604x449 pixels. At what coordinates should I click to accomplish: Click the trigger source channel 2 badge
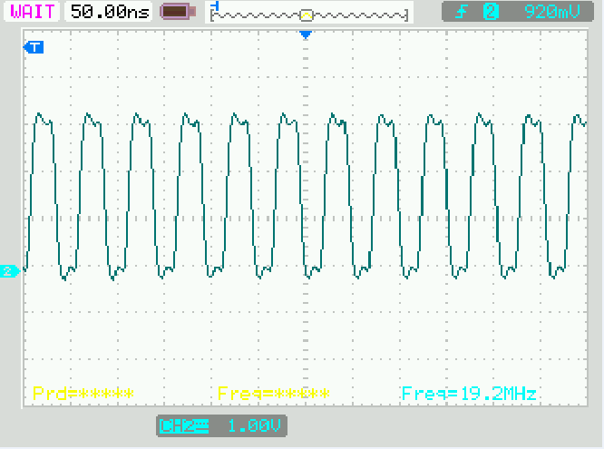pyautogui.click(x=491, y=12)
